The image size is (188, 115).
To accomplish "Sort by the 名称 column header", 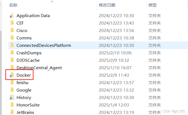I will [x=13, y=5].
